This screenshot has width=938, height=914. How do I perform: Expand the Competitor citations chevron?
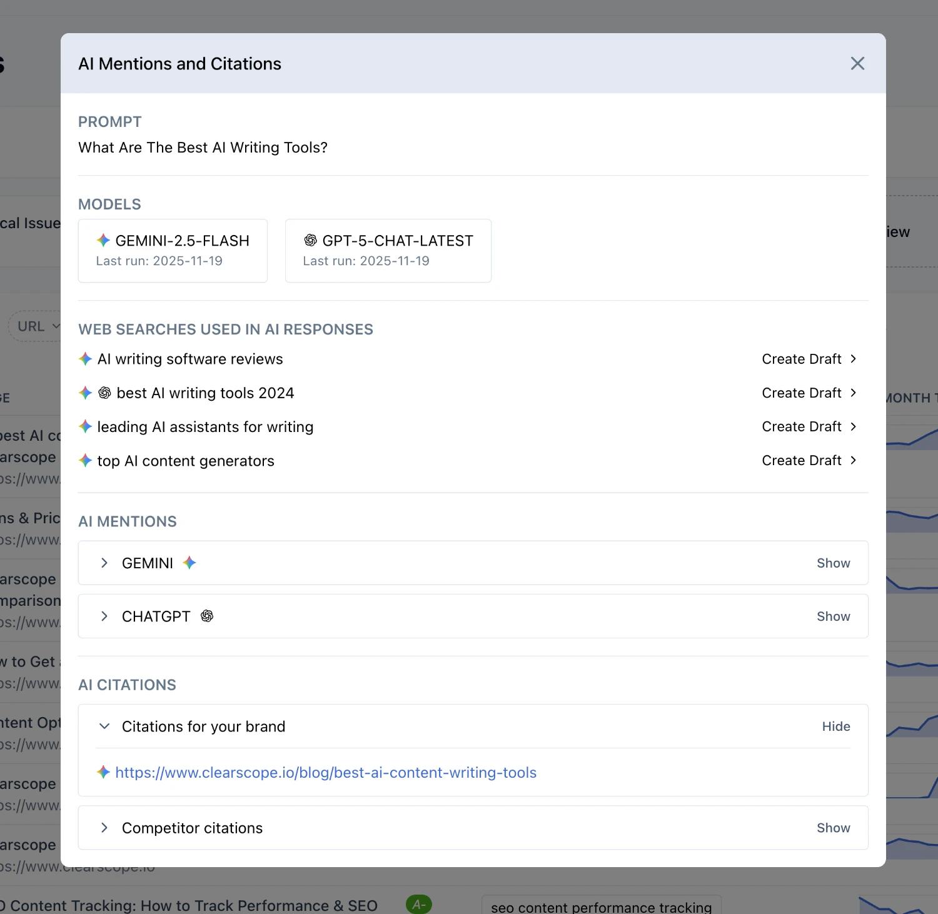click(x=104, y=828)
